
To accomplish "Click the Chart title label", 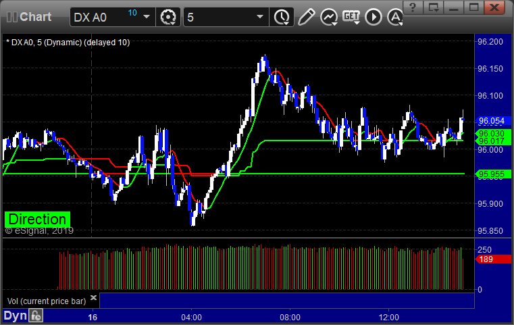I will click(x=35, y=17).
